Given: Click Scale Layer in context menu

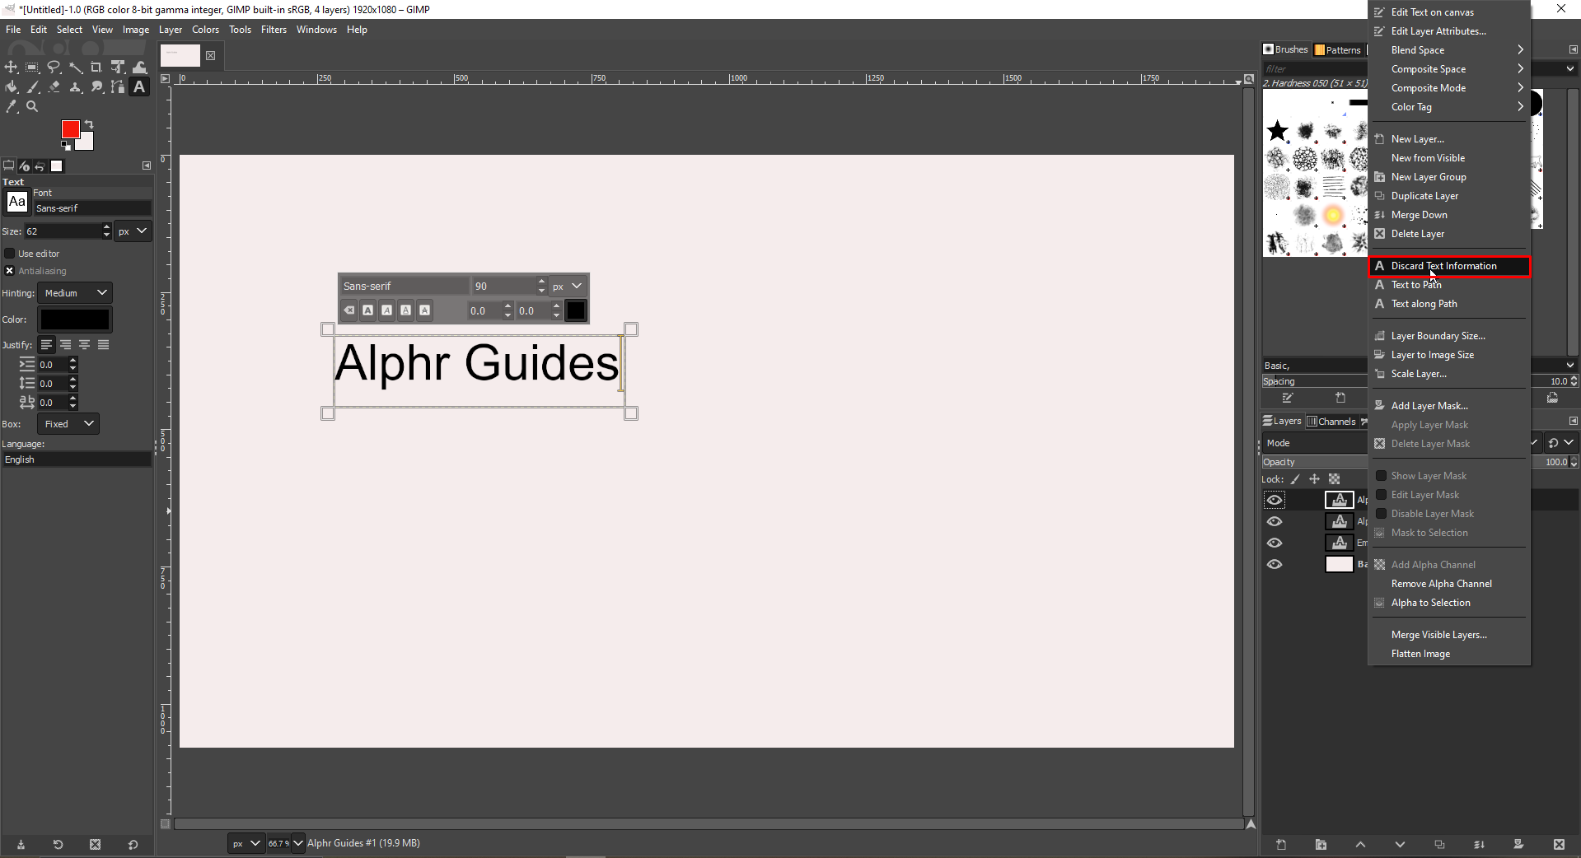Looking at the screenshot, I should pos(1449,374).
